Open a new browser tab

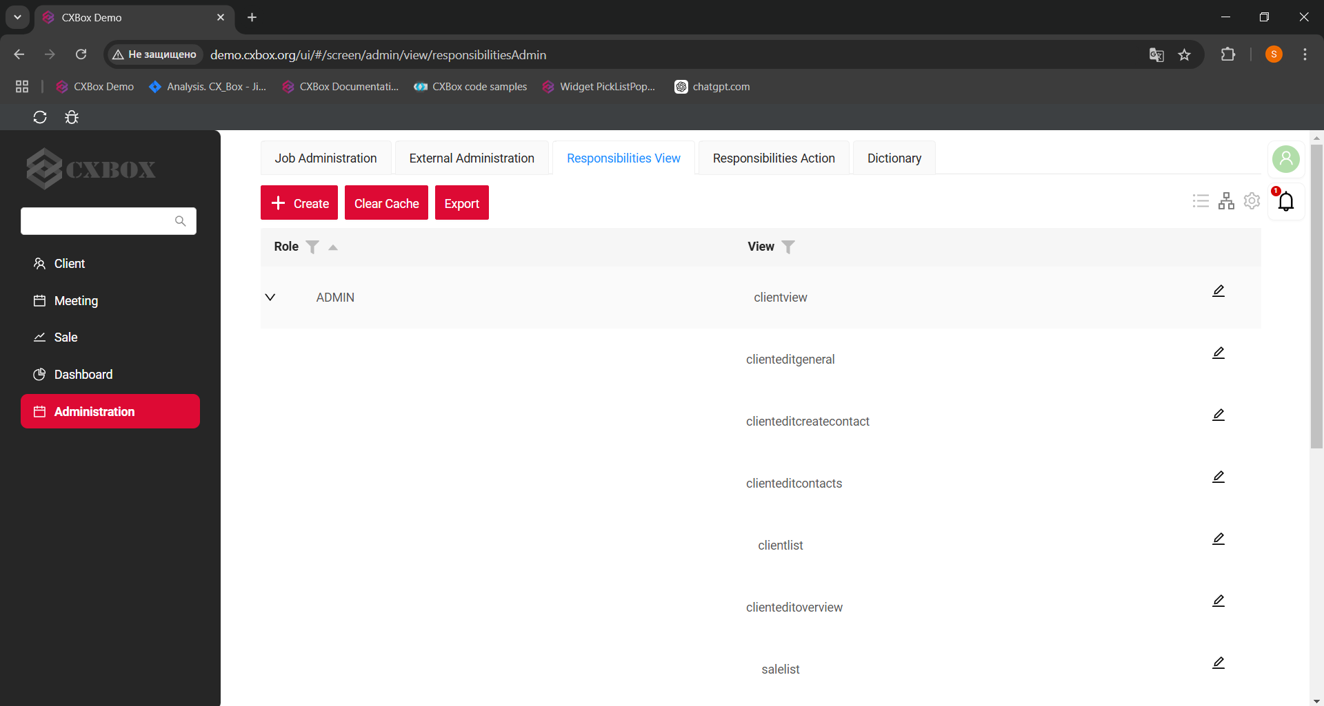click(252, 17)
